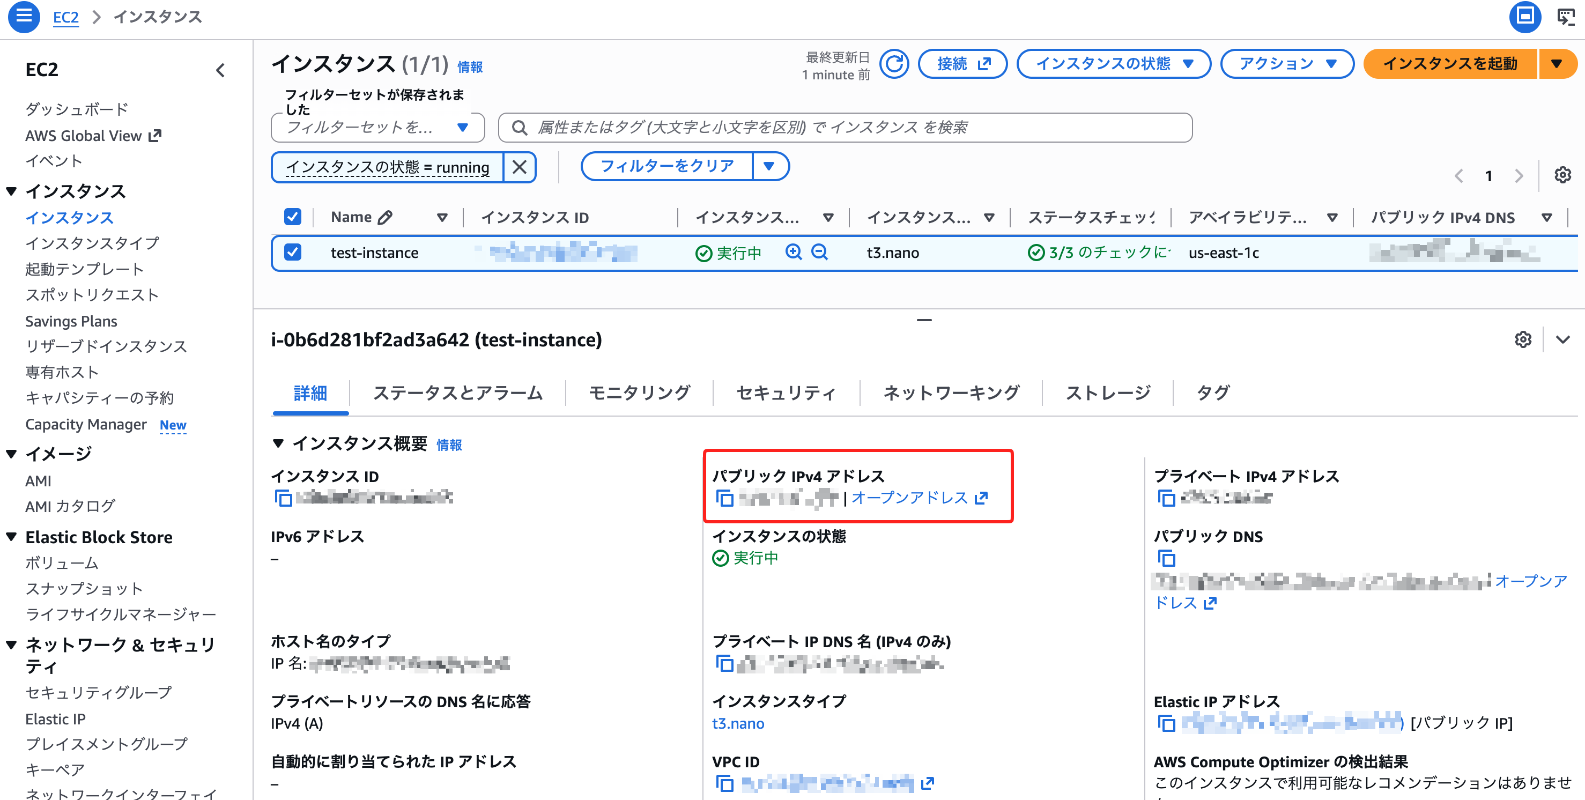Copy the VPC ID
The height and width of the screenshot is (800, 1585).
[x=724, y=783]
